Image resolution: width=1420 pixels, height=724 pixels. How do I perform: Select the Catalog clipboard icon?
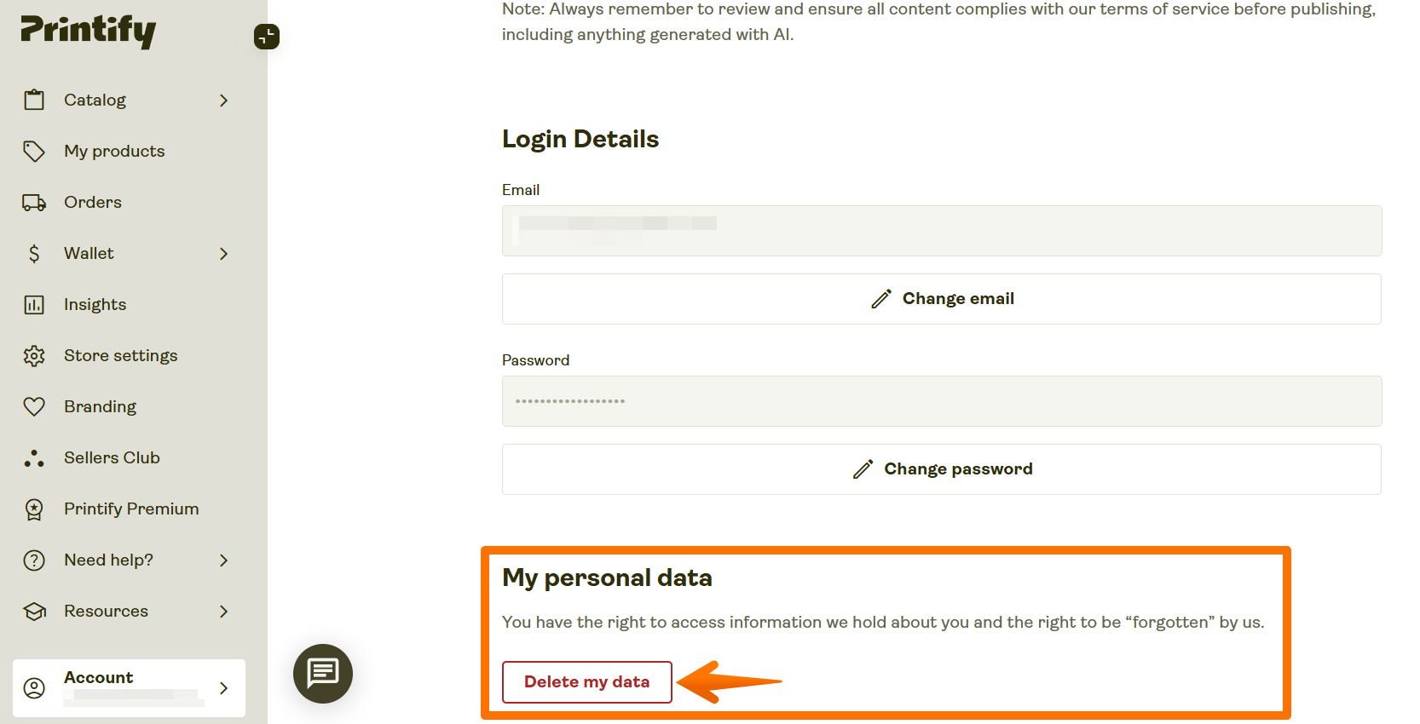[x=34, y=100]
